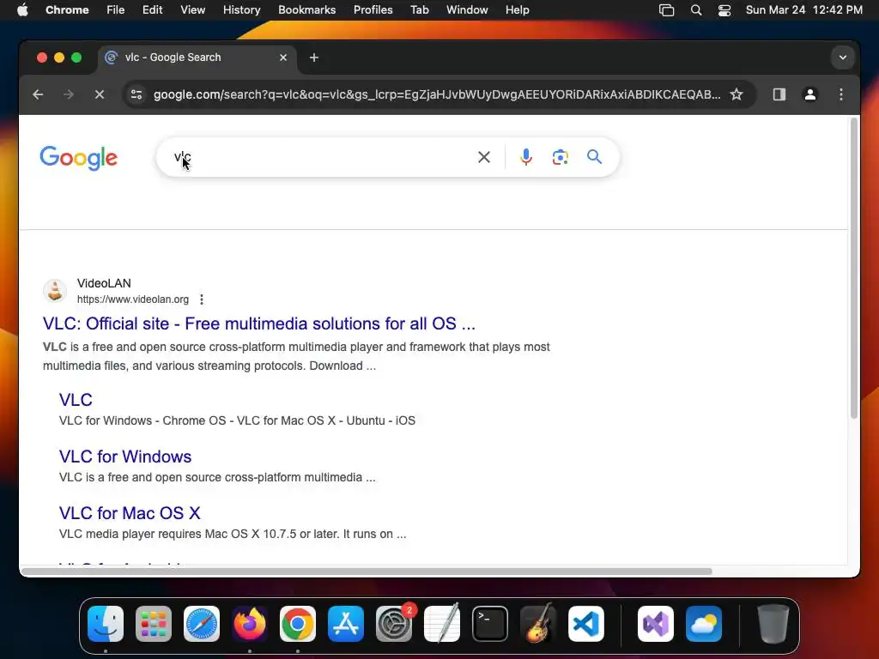Image resolution: width=879 pixels, height=659 pixels.
Task: Open the VLC sitelink
Action: click(76, 400)
